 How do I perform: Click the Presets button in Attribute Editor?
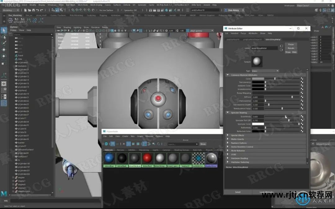tap(291, 48)
